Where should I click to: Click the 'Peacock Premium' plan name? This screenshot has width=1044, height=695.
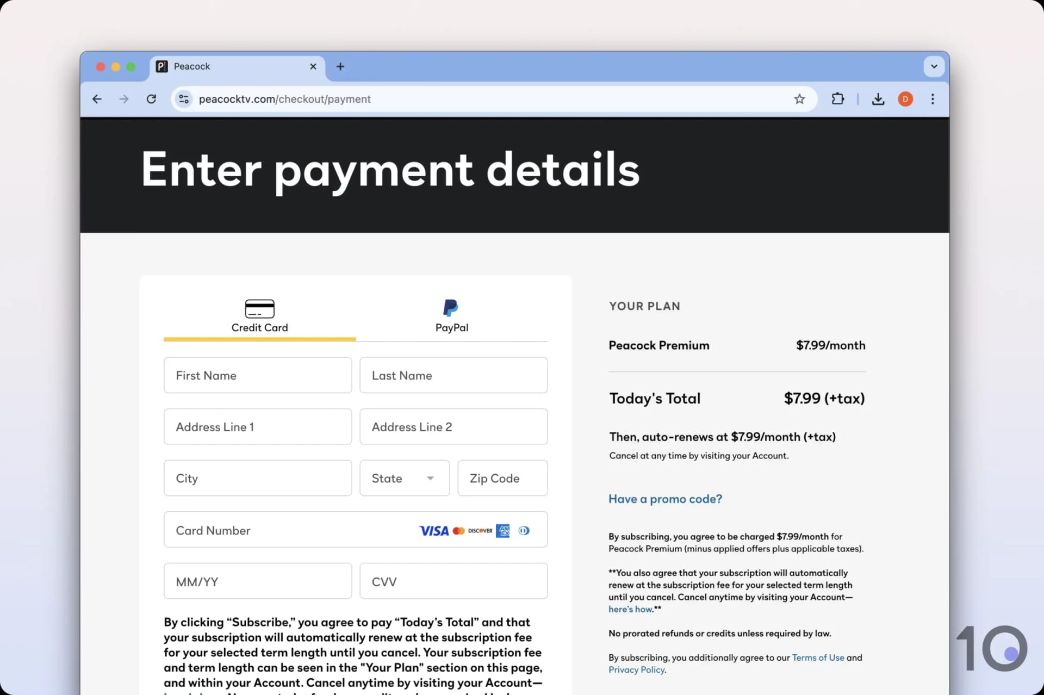[659, 345]
